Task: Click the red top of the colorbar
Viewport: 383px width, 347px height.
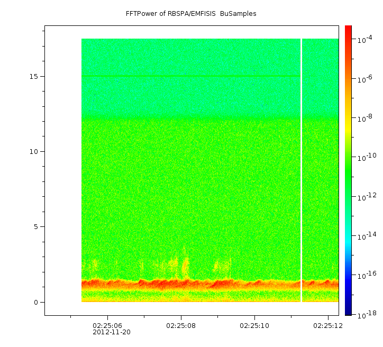Action: pyautogui.click(x=348, y=31)
